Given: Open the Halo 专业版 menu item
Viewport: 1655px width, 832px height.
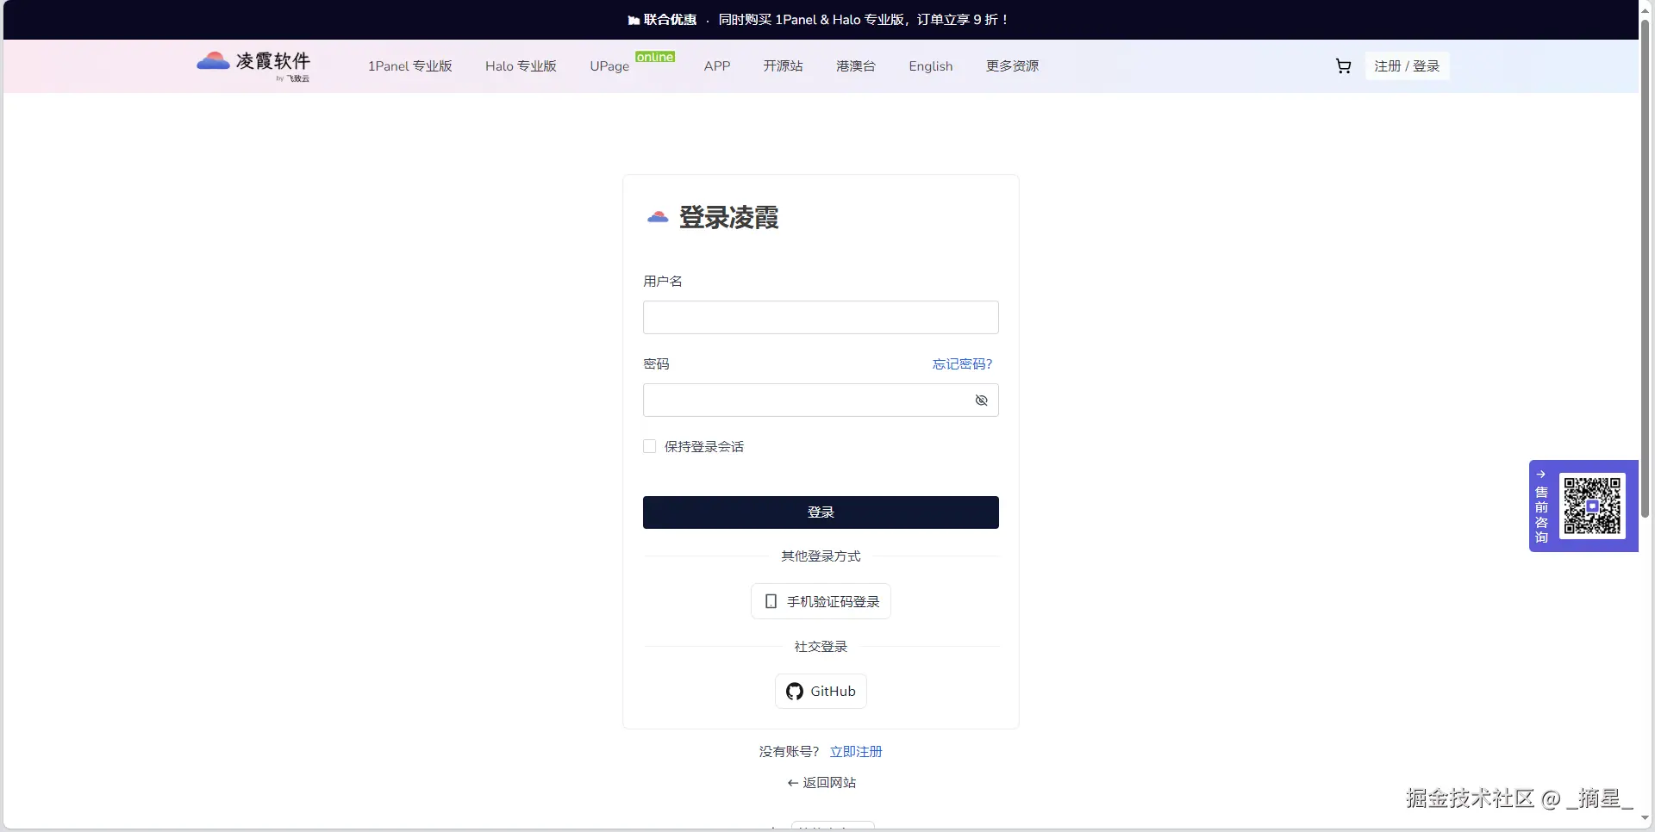Looking at the screenshot, I should coord(521,66).
